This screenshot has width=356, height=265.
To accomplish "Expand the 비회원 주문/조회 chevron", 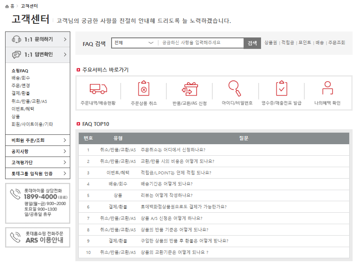I will (x=65, y=140).
